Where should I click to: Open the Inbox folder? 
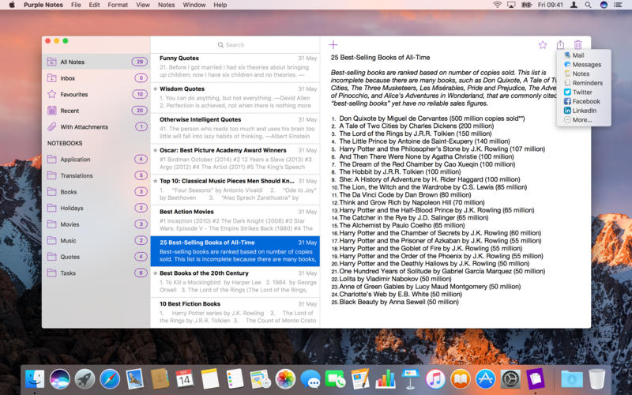coord(96,77)
